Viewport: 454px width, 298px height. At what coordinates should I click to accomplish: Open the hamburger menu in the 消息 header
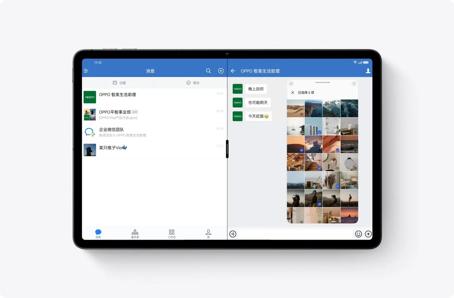click(x=86, y=71)
